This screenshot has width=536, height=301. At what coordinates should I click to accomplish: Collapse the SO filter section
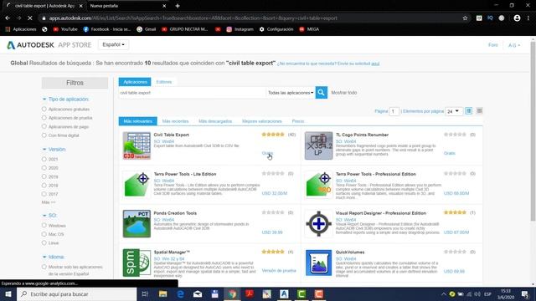(x=49, y=216)
